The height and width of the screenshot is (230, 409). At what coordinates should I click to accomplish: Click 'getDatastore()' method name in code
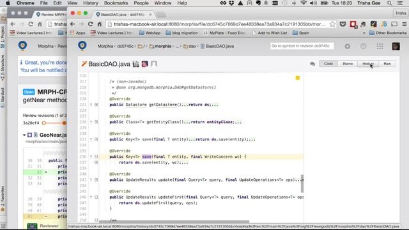click(165, 105)
